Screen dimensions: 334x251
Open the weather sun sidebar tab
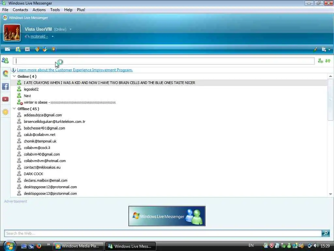click(5, 112)
